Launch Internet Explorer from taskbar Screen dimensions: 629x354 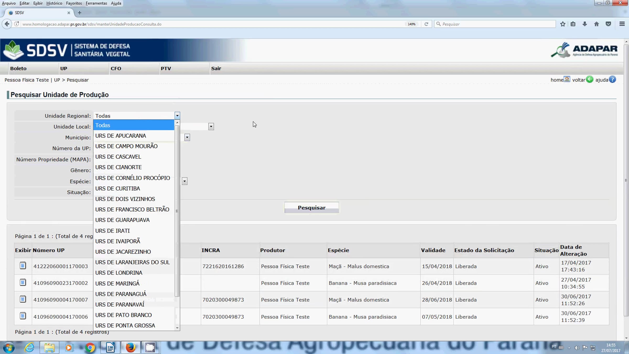point(29,348)
